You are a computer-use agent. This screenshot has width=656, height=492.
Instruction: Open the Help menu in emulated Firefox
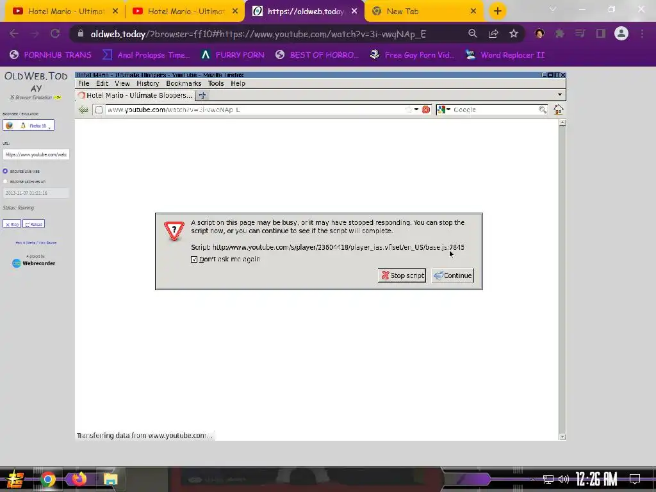click(x=238, y=83)
